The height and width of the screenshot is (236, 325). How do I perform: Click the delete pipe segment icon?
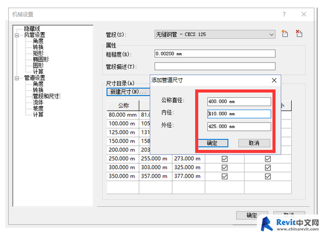click(x=299, y=34)
